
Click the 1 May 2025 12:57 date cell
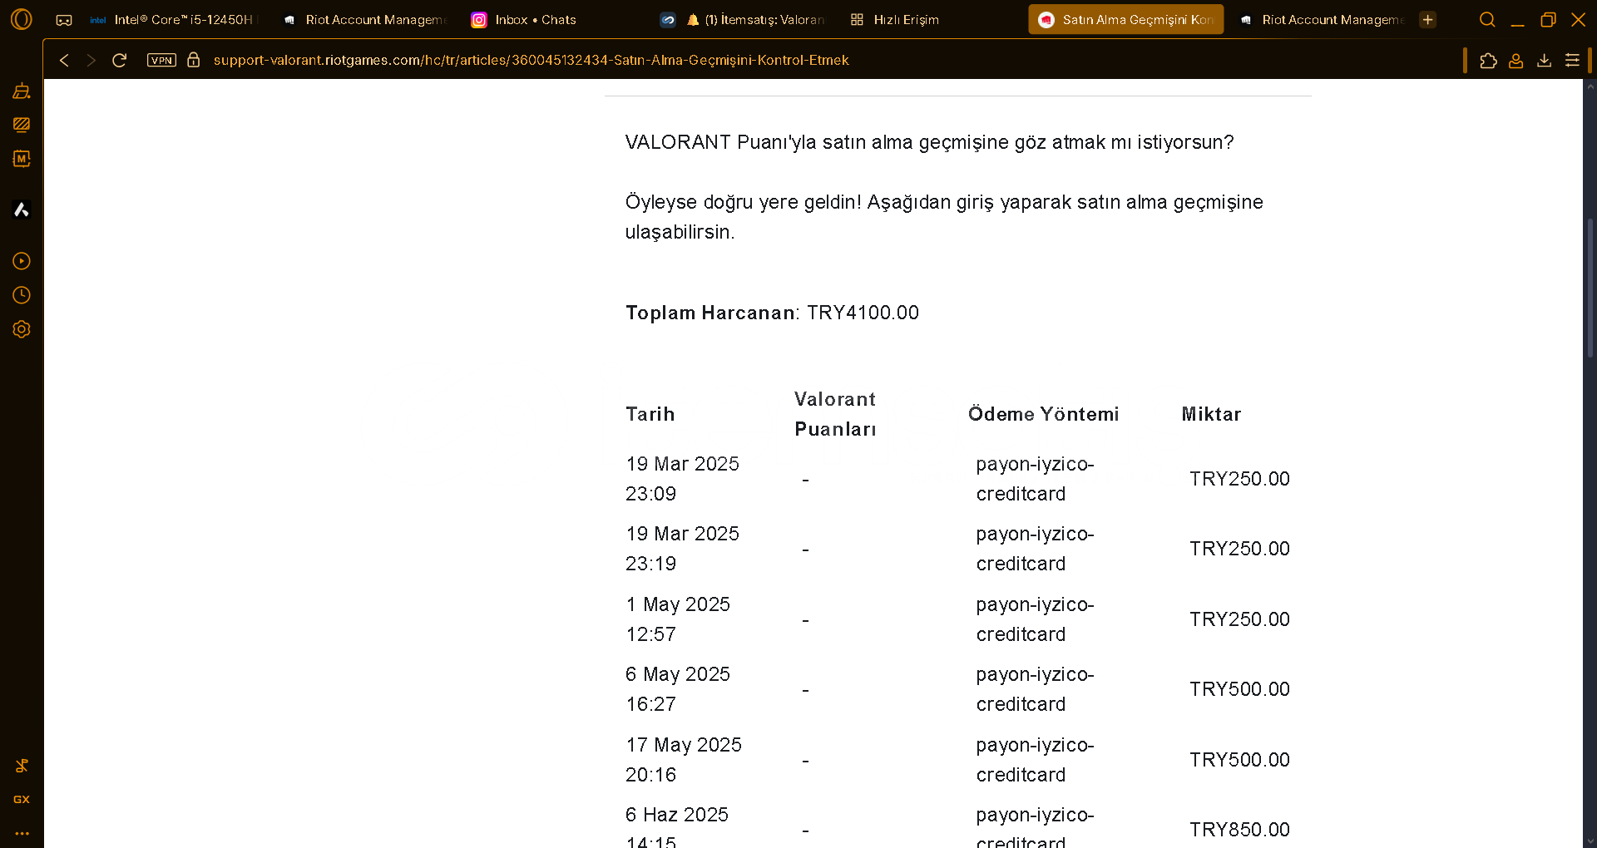[x=678, y=619]
